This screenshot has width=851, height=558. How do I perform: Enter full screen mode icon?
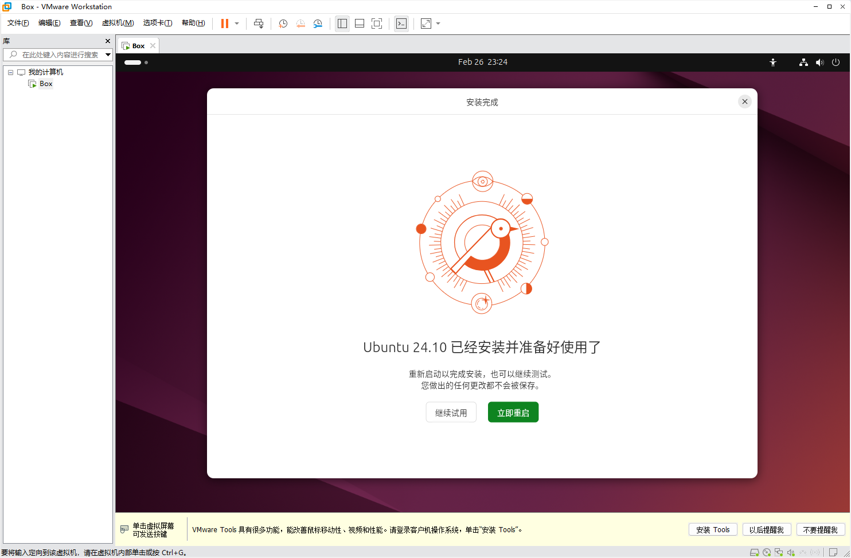coord(377,24)
